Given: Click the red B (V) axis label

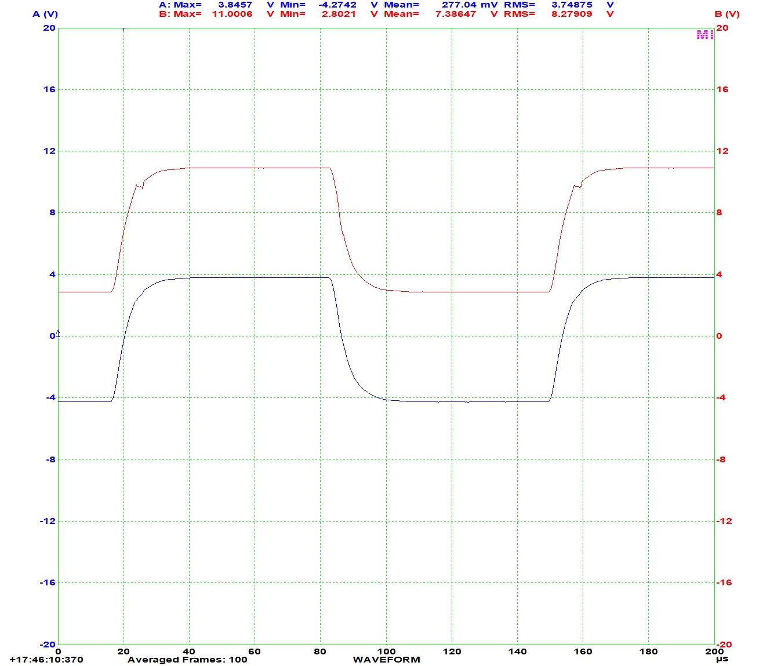Looking at the screenshot, I should [727, 14].
